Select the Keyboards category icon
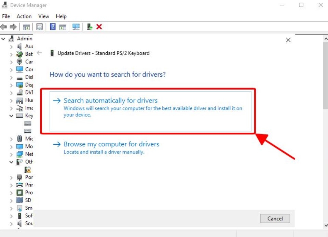Image resolution: width=328 pixels, height=237 pixels. tap(19, 115)
